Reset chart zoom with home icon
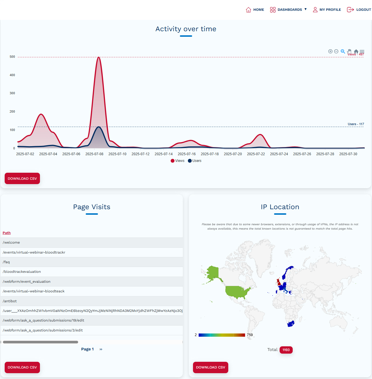This screenshot has width=372, height=379. click(x=356, y=51)
